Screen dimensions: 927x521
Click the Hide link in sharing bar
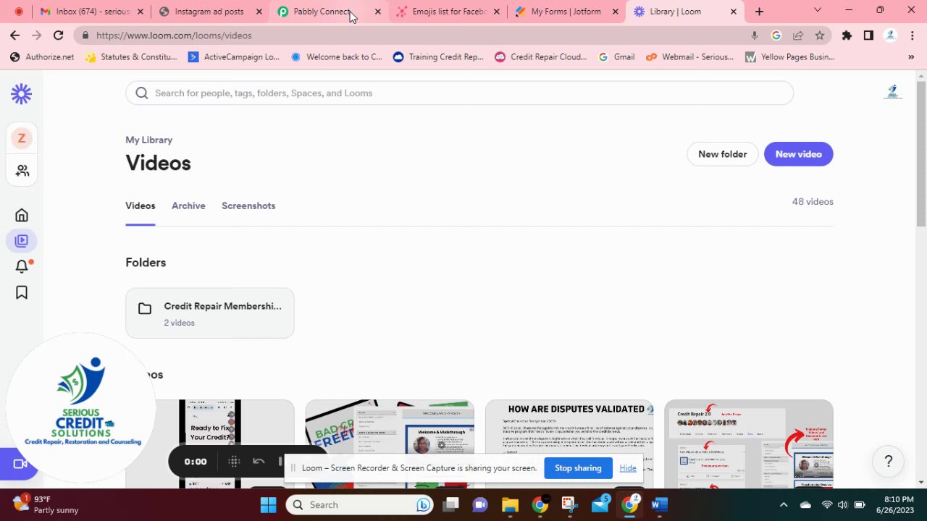coord(628,468)
